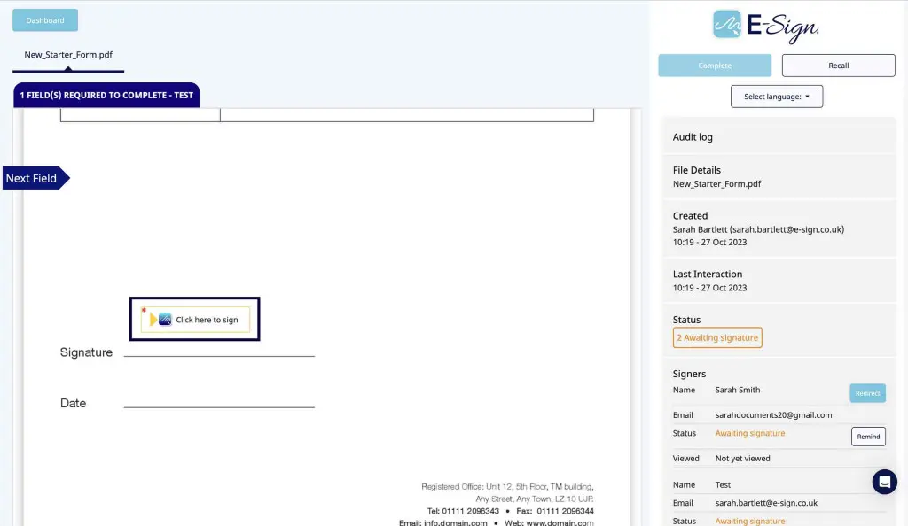
Task: Click the signer name 'Test'
Action: click(x=723, y=485)
